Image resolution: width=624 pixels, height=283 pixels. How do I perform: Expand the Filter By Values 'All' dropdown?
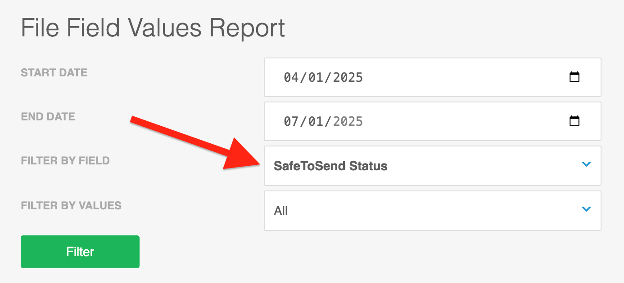(433, 211)
